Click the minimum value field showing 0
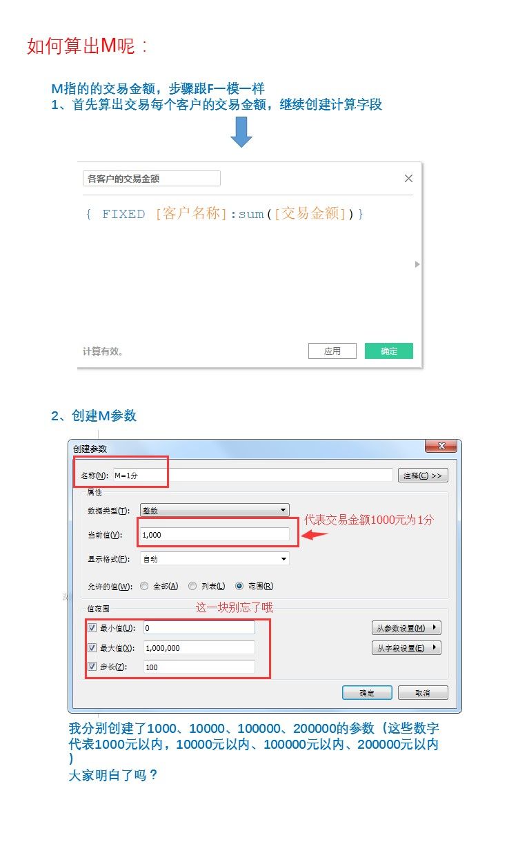The height and width of the screenshot is (862, 518). [199, 628]
